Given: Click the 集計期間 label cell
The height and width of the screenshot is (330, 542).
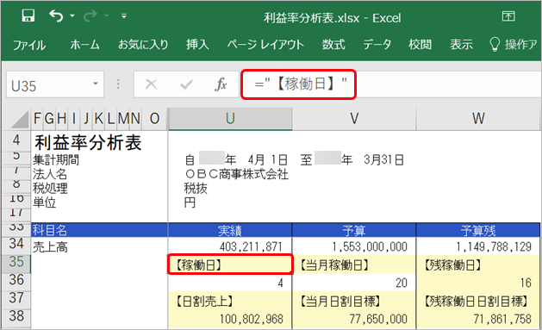Looking at the screenshot, I should point(56,160).
